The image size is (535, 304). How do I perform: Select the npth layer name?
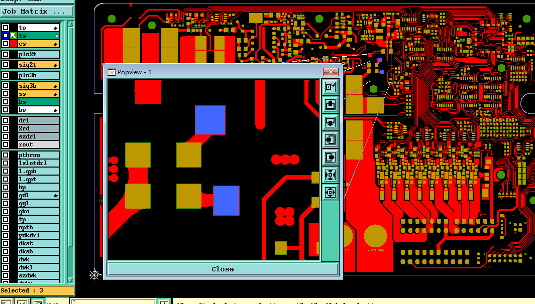click(x=39, y=227)
